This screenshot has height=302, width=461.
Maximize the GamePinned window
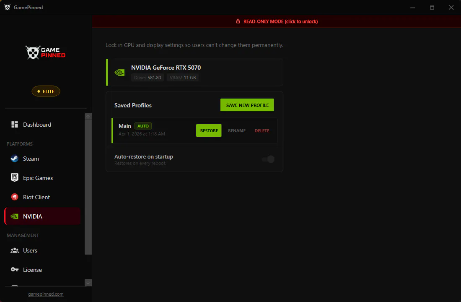[x=432, y=8]
